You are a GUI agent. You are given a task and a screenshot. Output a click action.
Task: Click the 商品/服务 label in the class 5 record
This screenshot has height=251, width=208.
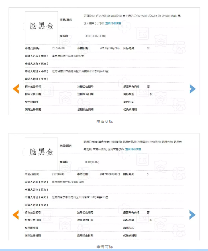66,146
